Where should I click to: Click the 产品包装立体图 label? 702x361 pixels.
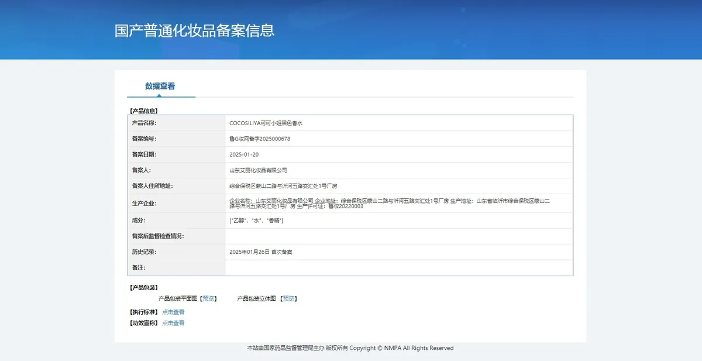click(x=257, y=299)
